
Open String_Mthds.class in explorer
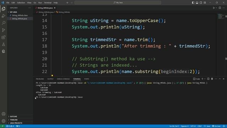pos(20,15)
